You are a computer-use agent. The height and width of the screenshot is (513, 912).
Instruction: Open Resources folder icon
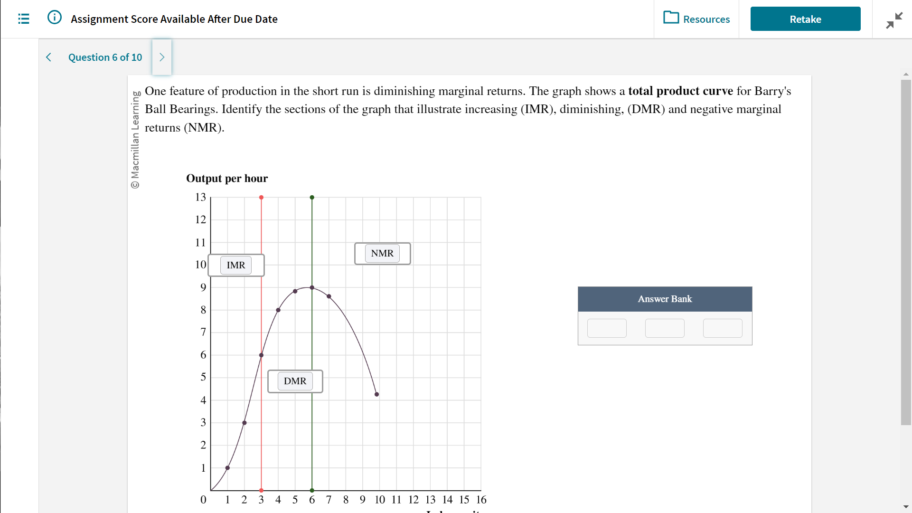671,19
